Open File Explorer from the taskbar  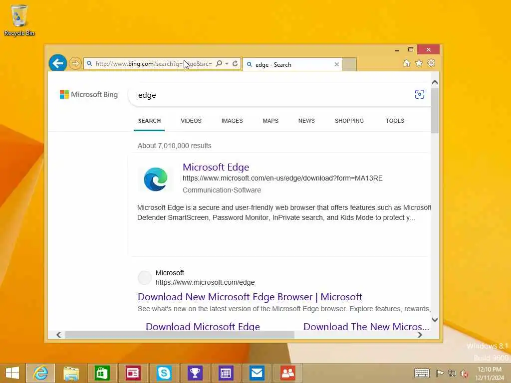(71, 373)
